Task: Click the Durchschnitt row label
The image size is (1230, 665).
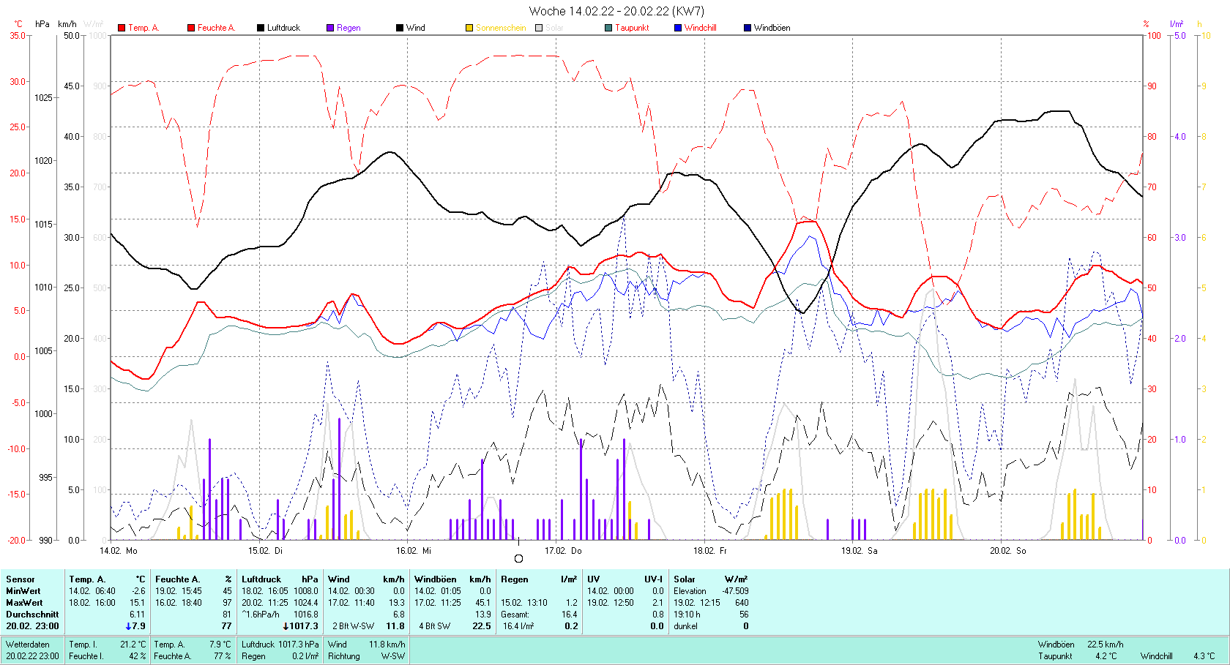Action: 32,615
